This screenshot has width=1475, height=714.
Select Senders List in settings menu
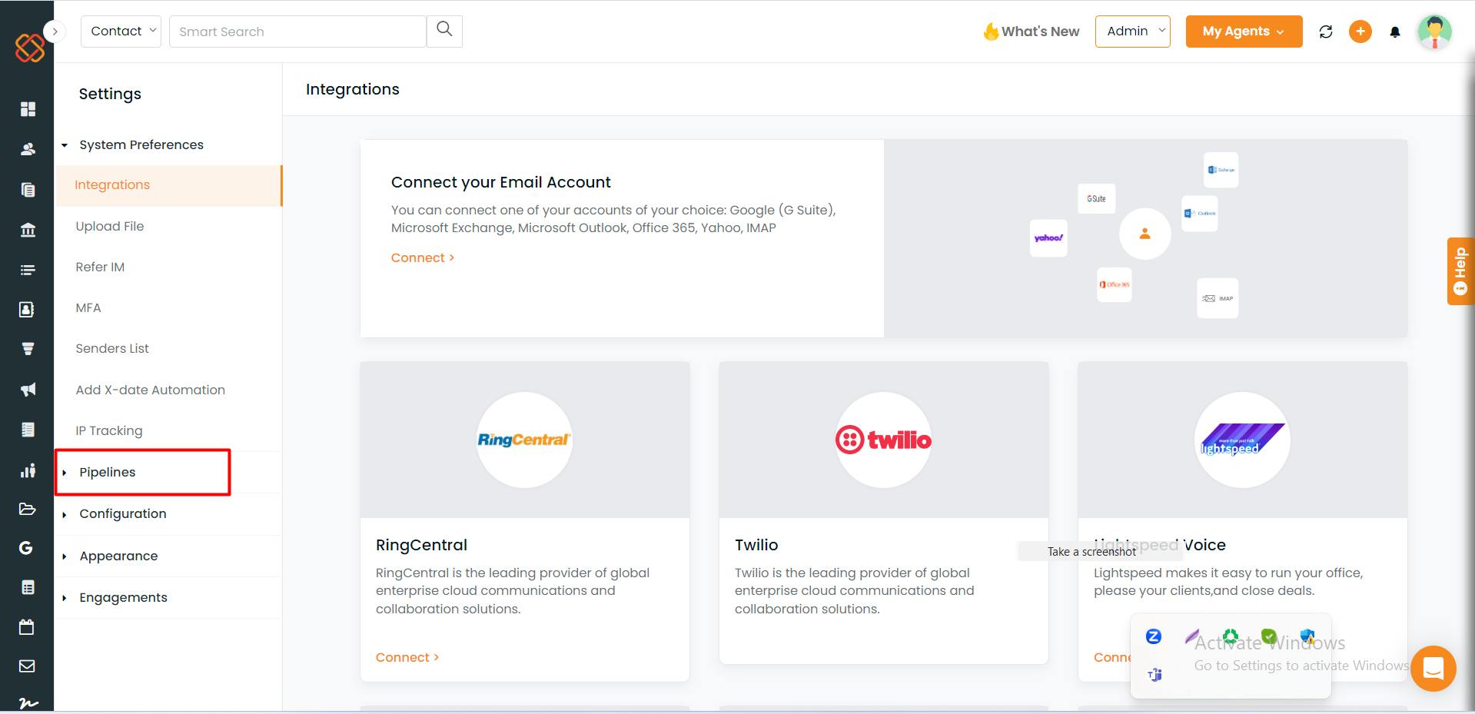pos(112,348)
